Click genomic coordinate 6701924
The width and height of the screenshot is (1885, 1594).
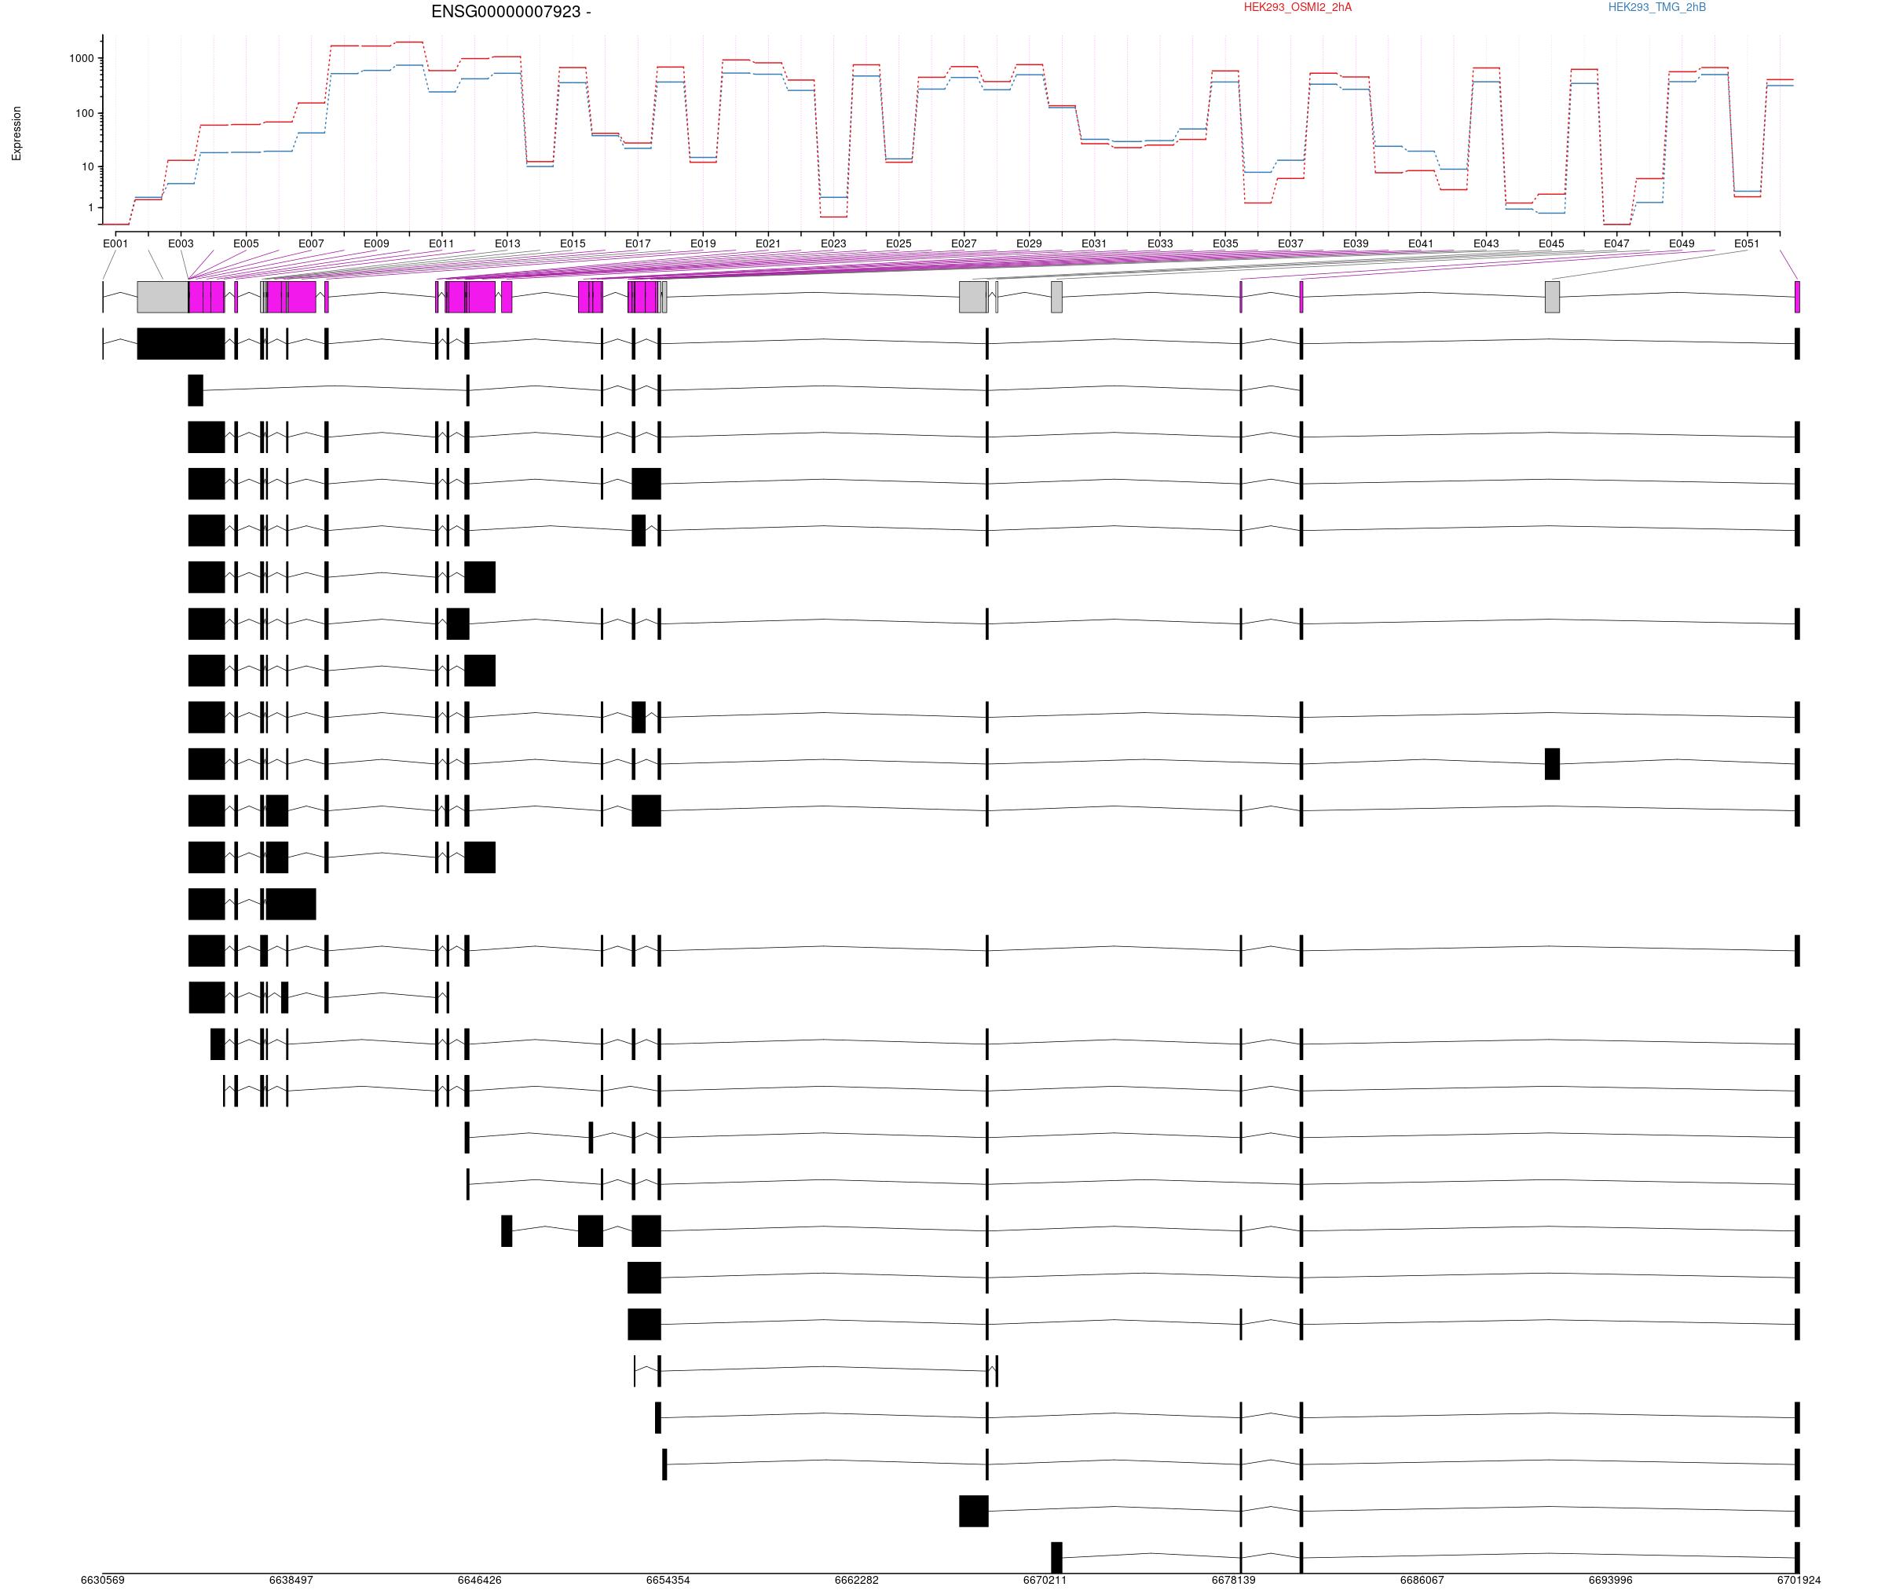coord(1799,1581)
